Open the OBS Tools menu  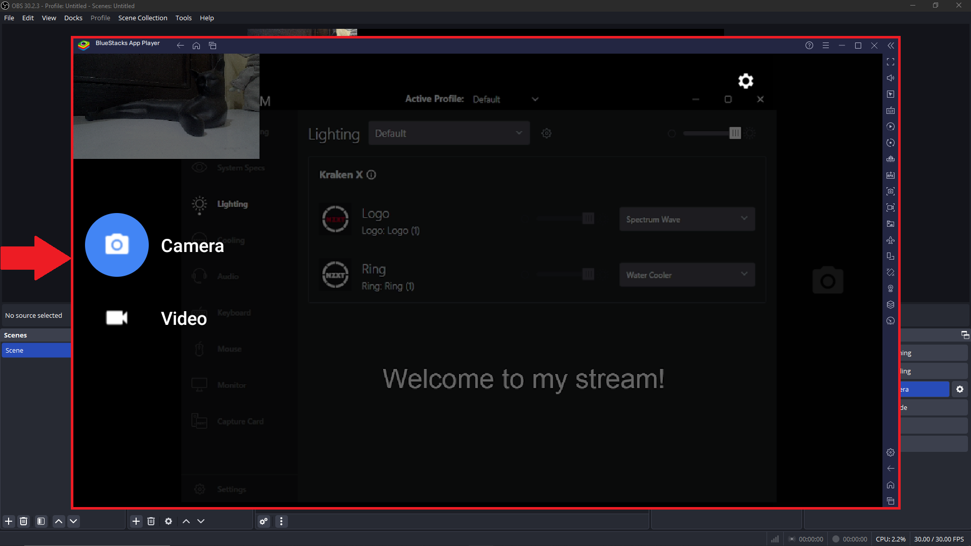[184, 18]
